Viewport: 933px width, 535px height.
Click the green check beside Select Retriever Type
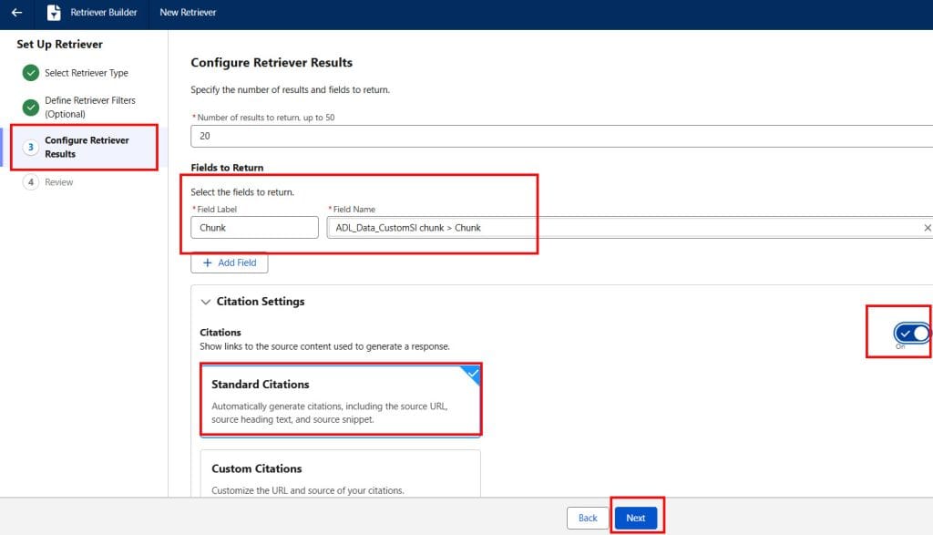31,73
